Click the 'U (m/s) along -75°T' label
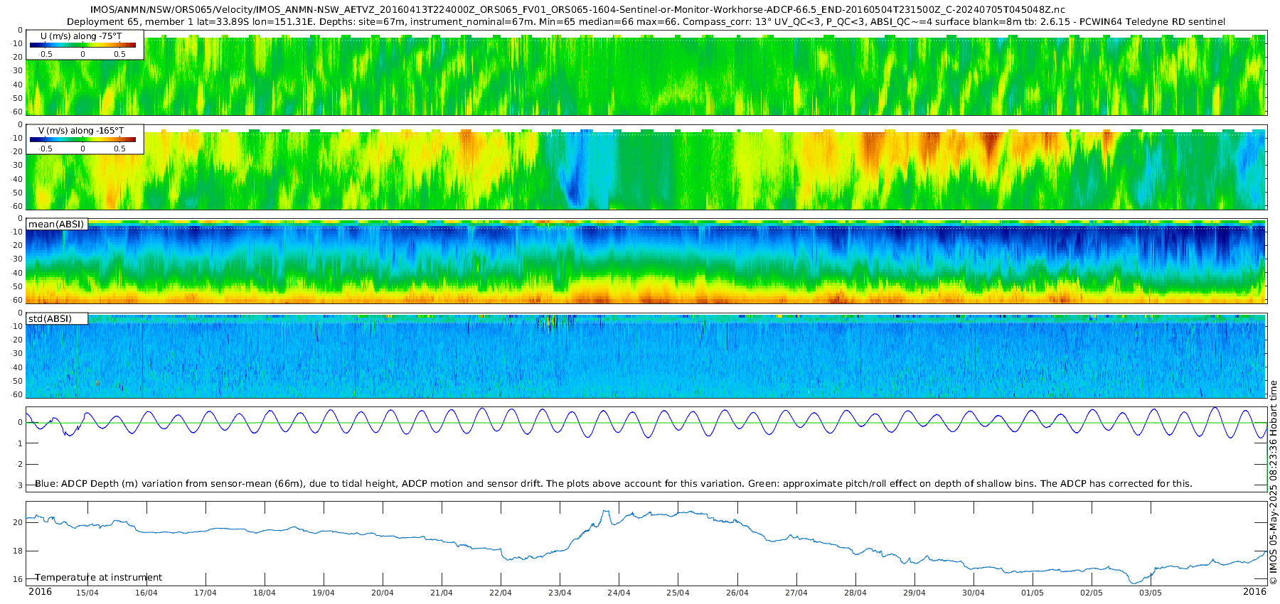The height and width of the screenshot is (604, 1280). [x=81, y=36]
